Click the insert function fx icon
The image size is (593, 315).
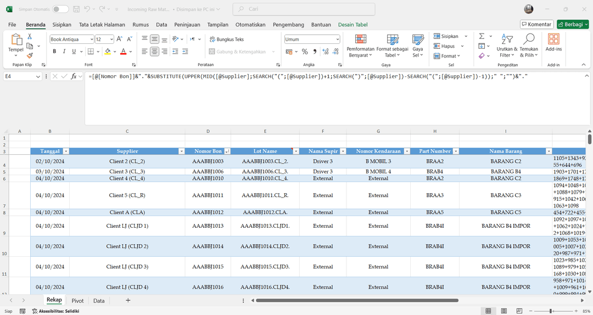(74, 76)
